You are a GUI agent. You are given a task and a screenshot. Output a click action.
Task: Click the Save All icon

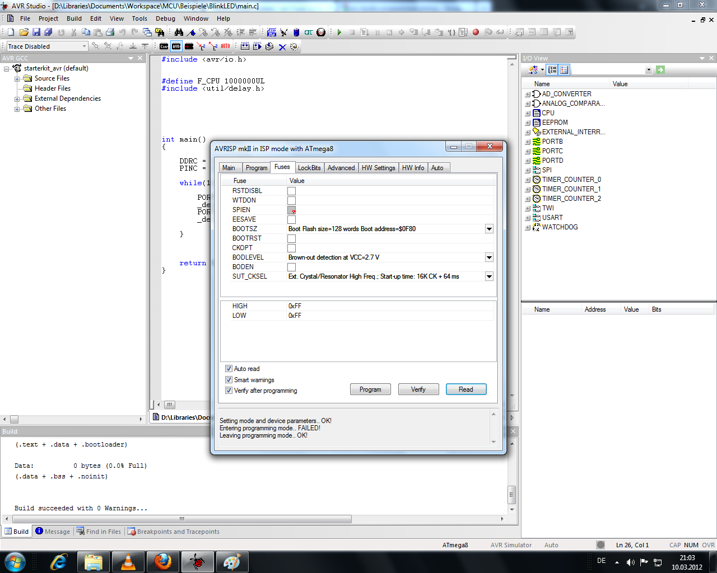click(48, 32)
